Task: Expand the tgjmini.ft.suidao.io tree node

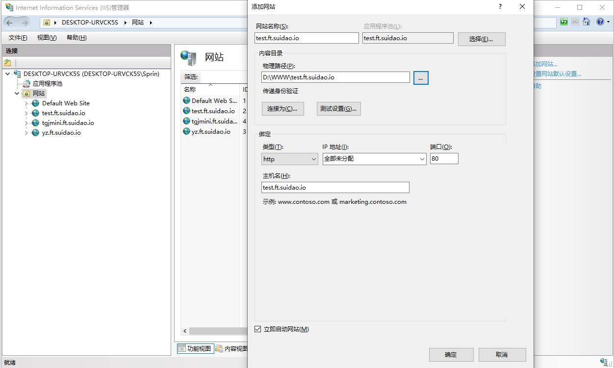Action: pos(26,123)
